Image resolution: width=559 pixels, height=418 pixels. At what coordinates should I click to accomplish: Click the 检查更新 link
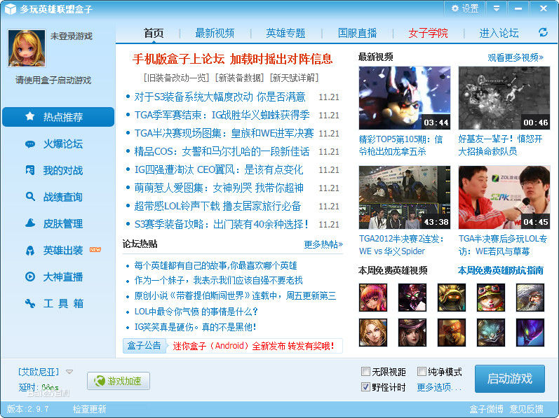pos(89,409)
